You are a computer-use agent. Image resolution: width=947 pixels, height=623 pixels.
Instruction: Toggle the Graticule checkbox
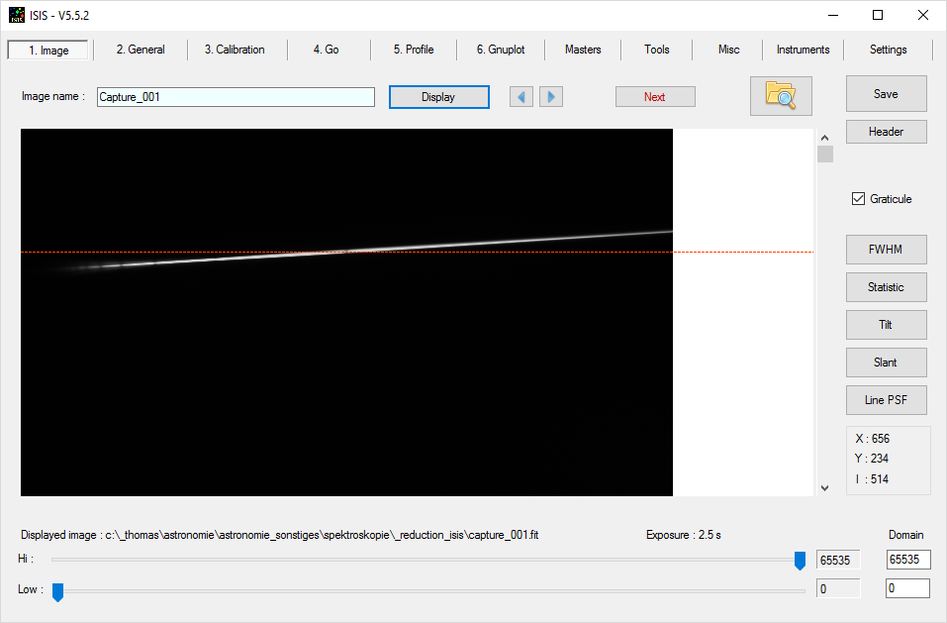point(858,199)
